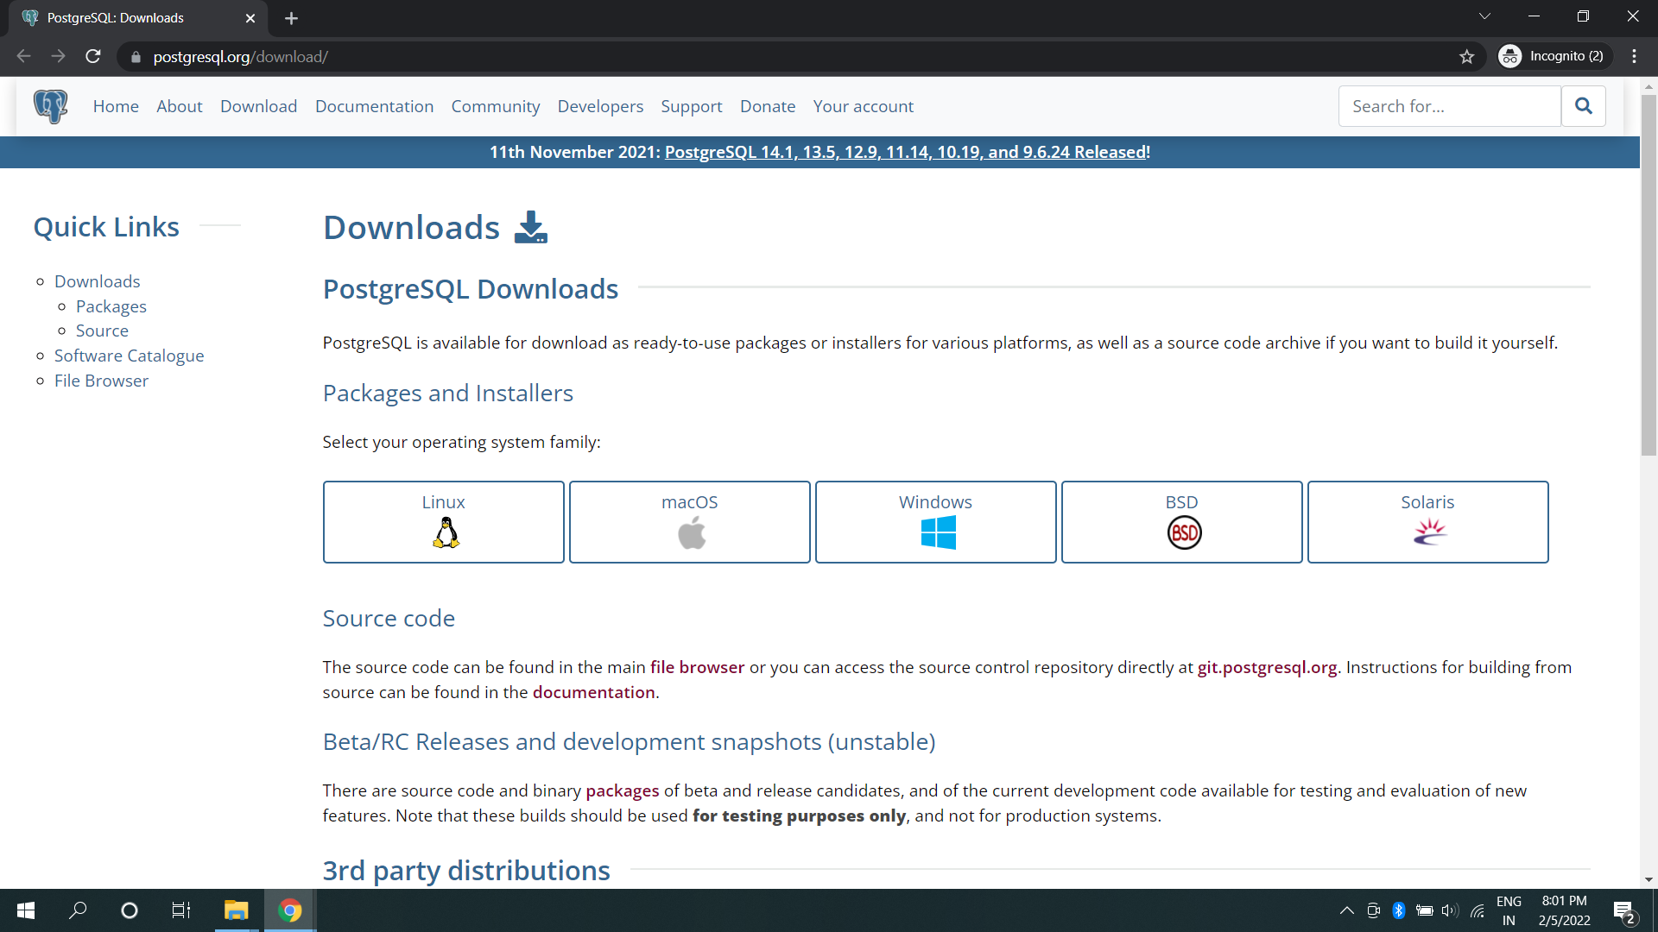Screen dimensions: 1658x932
Task: Choose the macOS Apple logo
Action: [x=691, y=533]
